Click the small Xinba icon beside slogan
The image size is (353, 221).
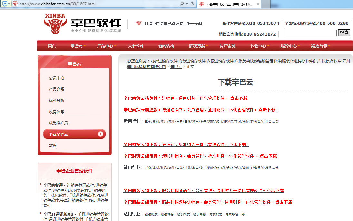point(139,23)
